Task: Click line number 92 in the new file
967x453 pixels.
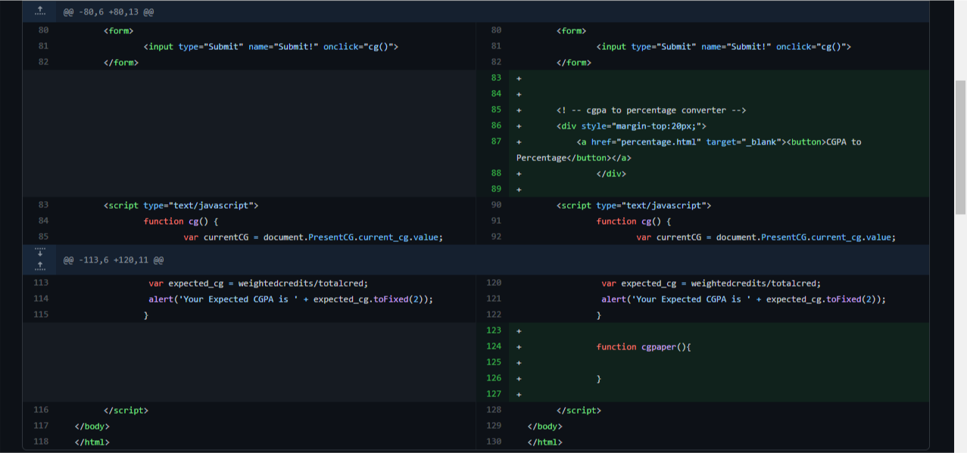Action: point(496,237)
